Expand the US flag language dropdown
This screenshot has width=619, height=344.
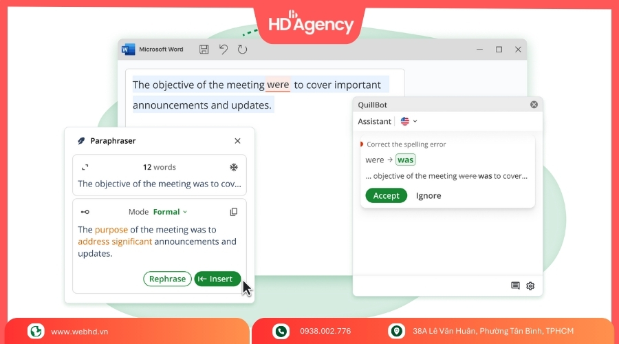coord(409,122)
